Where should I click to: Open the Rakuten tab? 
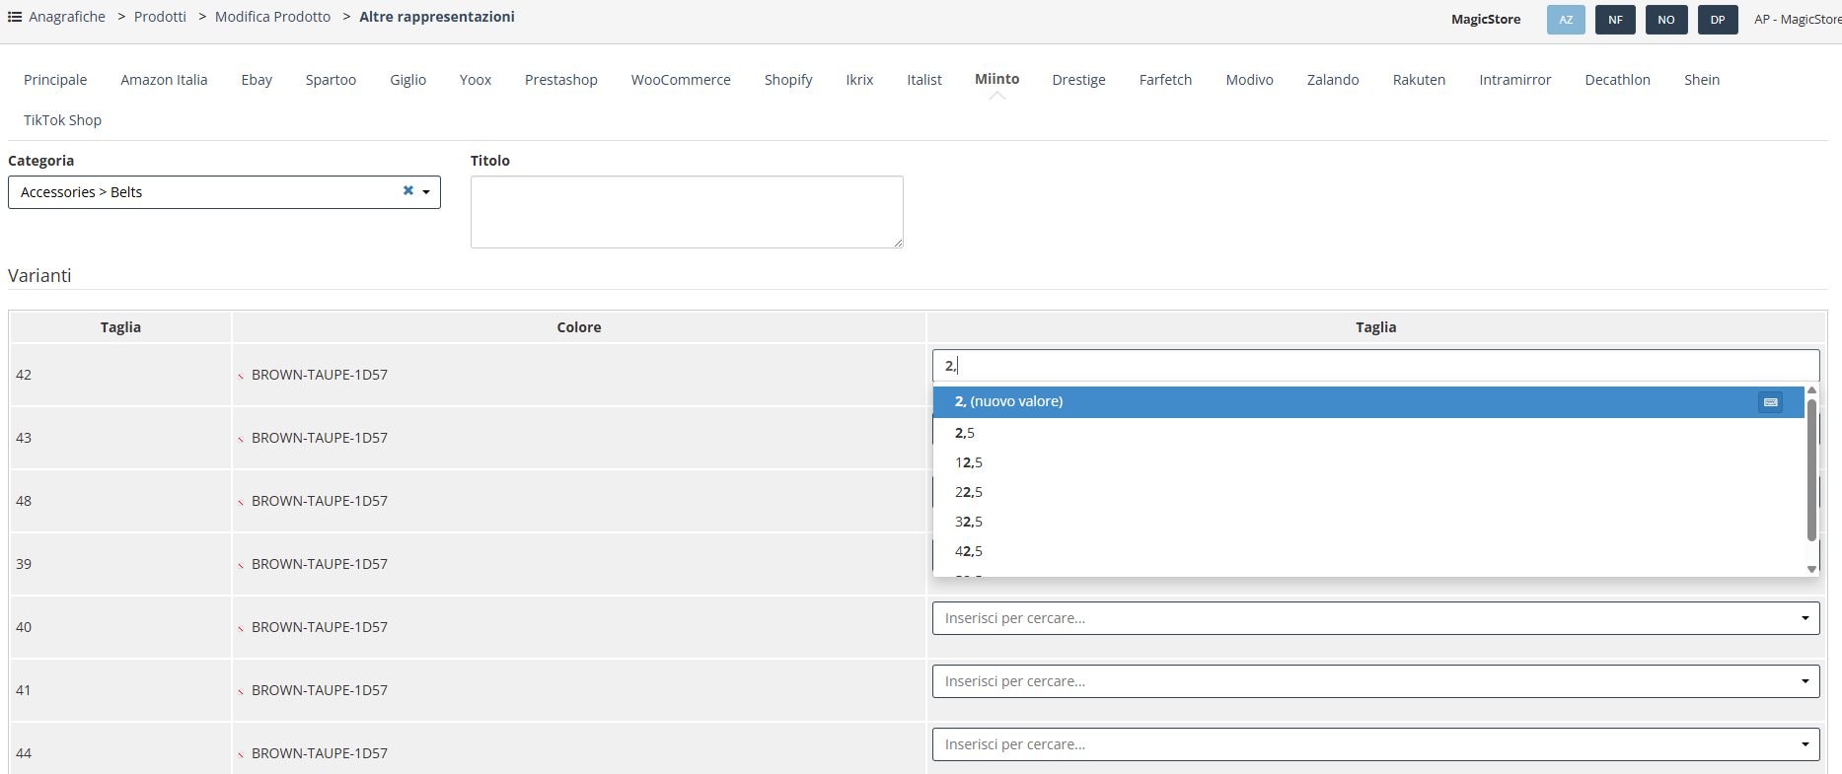click(1419, 80)
